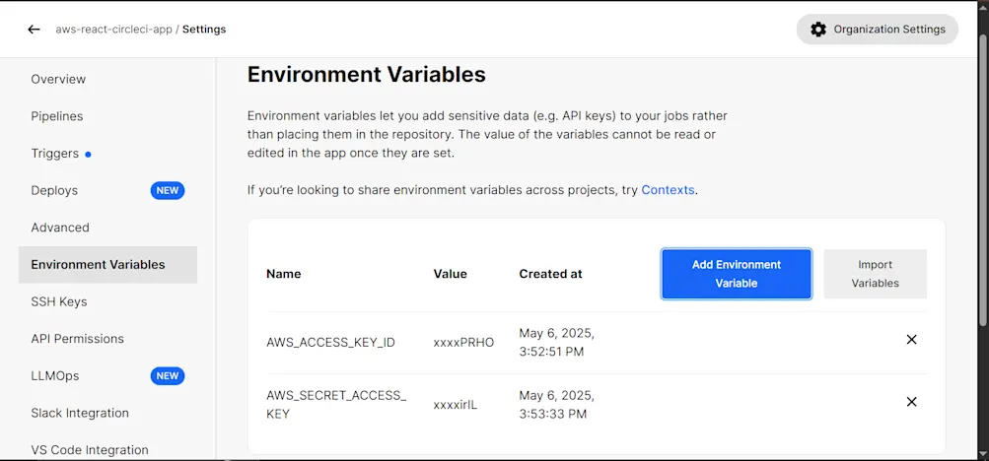Screen dimensions: 989x461
Task: Open API Permissions settings
Action: pyautogui.click(x=78, y=339)
